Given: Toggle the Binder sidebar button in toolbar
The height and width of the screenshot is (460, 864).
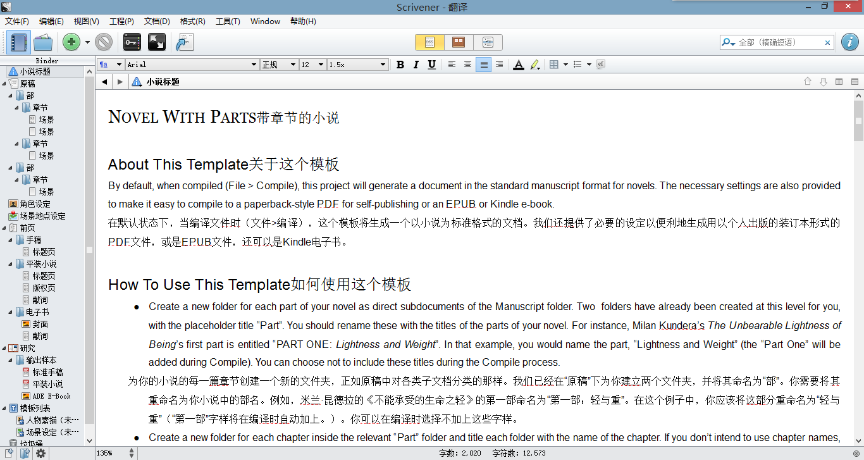Looking at the screenshot, I should click(19, 42).
